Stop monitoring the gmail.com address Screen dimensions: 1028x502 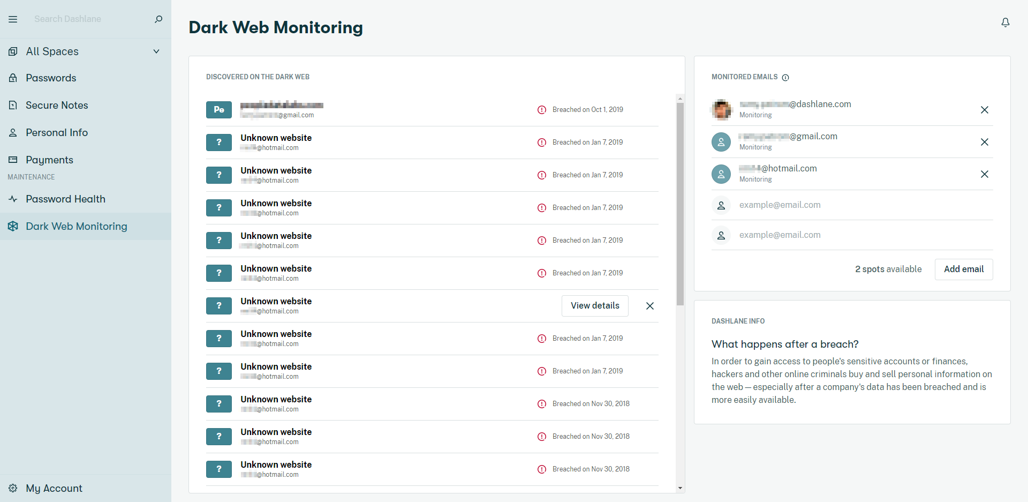[985, 142]
